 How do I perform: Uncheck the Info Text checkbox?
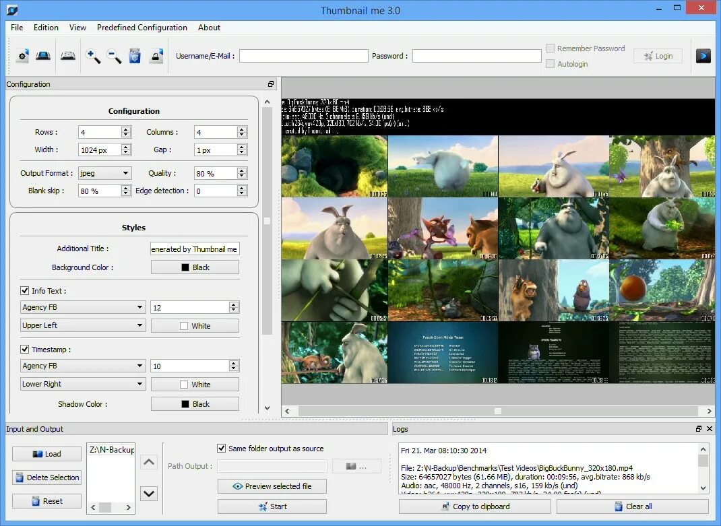pos(25,290)
